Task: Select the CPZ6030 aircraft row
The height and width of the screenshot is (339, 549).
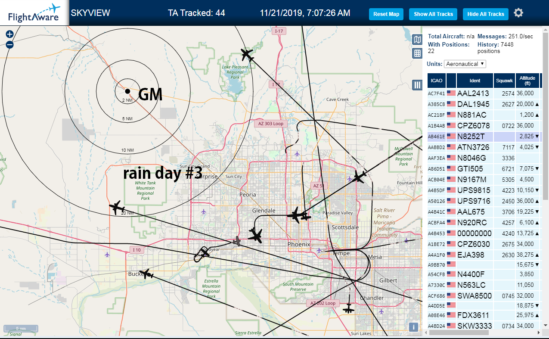Action: click(x=484, y=244)
